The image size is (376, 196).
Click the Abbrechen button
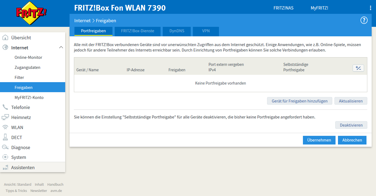point(352,140)
